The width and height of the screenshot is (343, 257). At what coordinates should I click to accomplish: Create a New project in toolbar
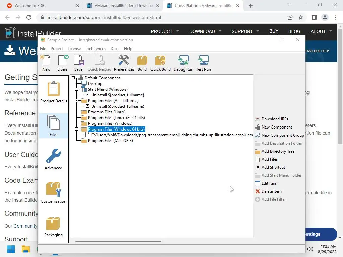tap(46, 63)
